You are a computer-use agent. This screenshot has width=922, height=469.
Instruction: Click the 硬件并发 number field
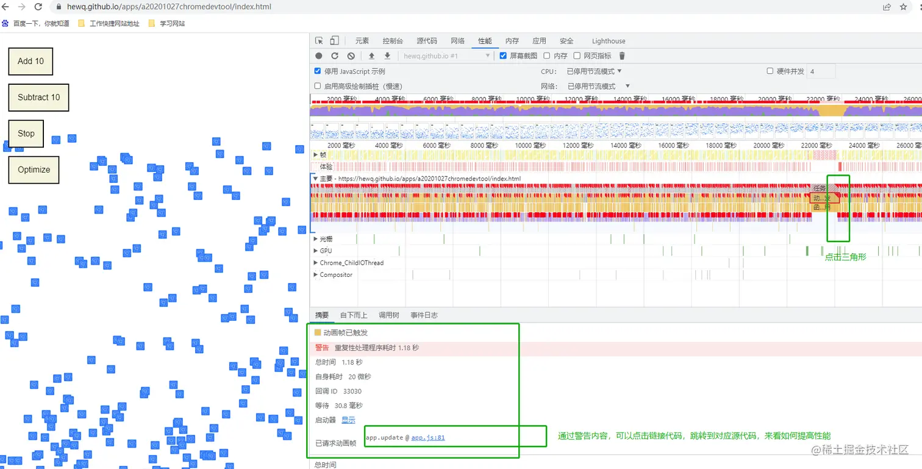coord(821,71)
